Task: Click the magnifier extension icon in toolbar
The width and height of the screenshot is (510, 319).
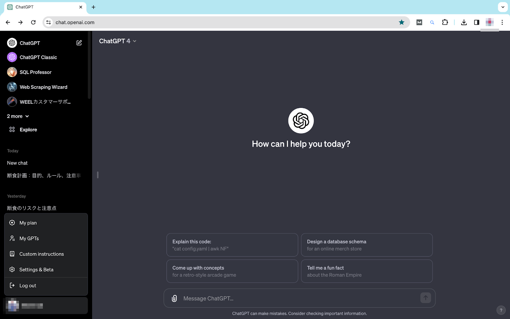Action: [x=432, y=22]
